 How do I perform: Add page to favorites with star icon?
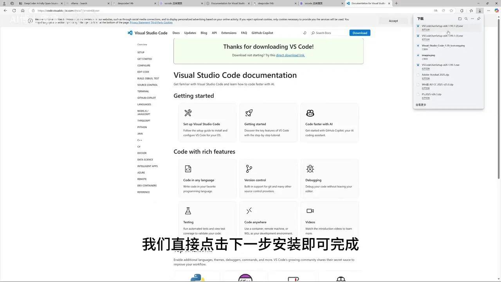click(451, 11)
